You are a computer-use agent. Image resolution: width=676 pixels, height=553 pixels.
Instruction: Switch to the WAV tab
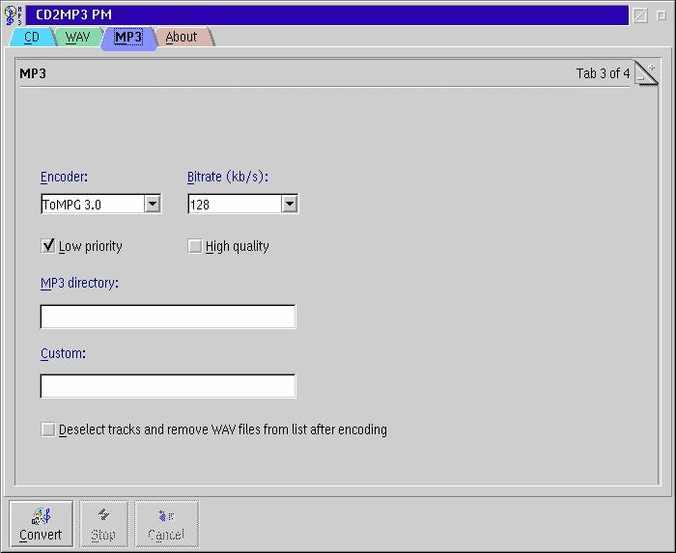[77, 37]
